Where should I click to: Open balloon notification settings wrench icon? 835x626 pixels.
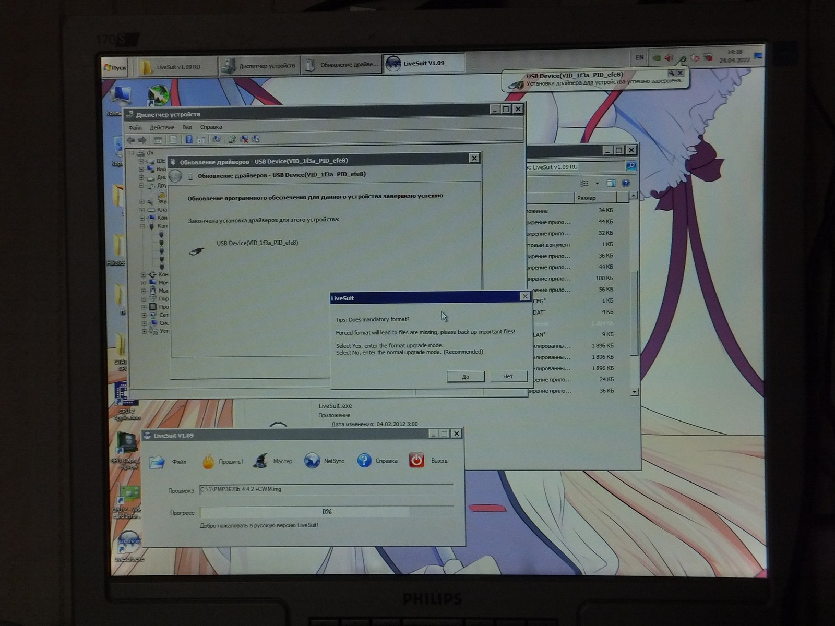pos(671,73)
